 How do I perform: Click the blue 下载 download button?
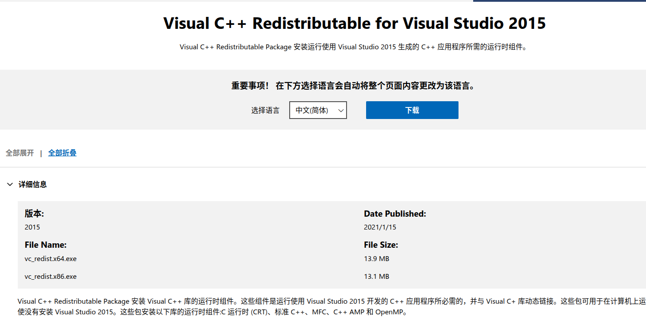point(412,110)
